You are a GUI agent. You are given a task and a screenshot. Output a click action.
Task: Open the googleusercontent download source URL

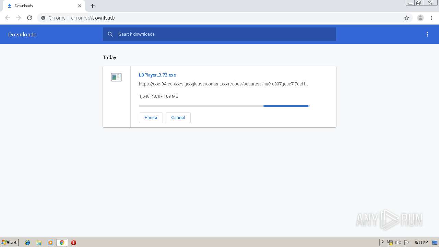coord(223,84)
